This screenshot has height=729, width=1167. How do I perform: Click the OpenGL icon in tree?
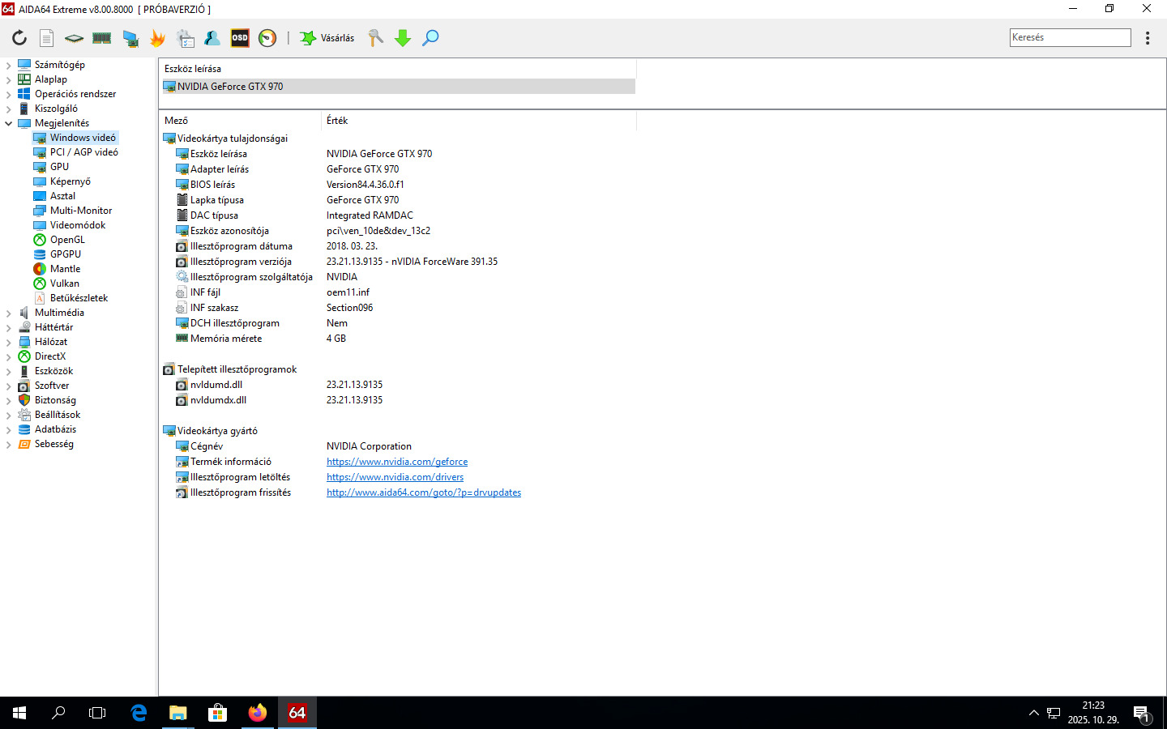[x=40, y=240]
